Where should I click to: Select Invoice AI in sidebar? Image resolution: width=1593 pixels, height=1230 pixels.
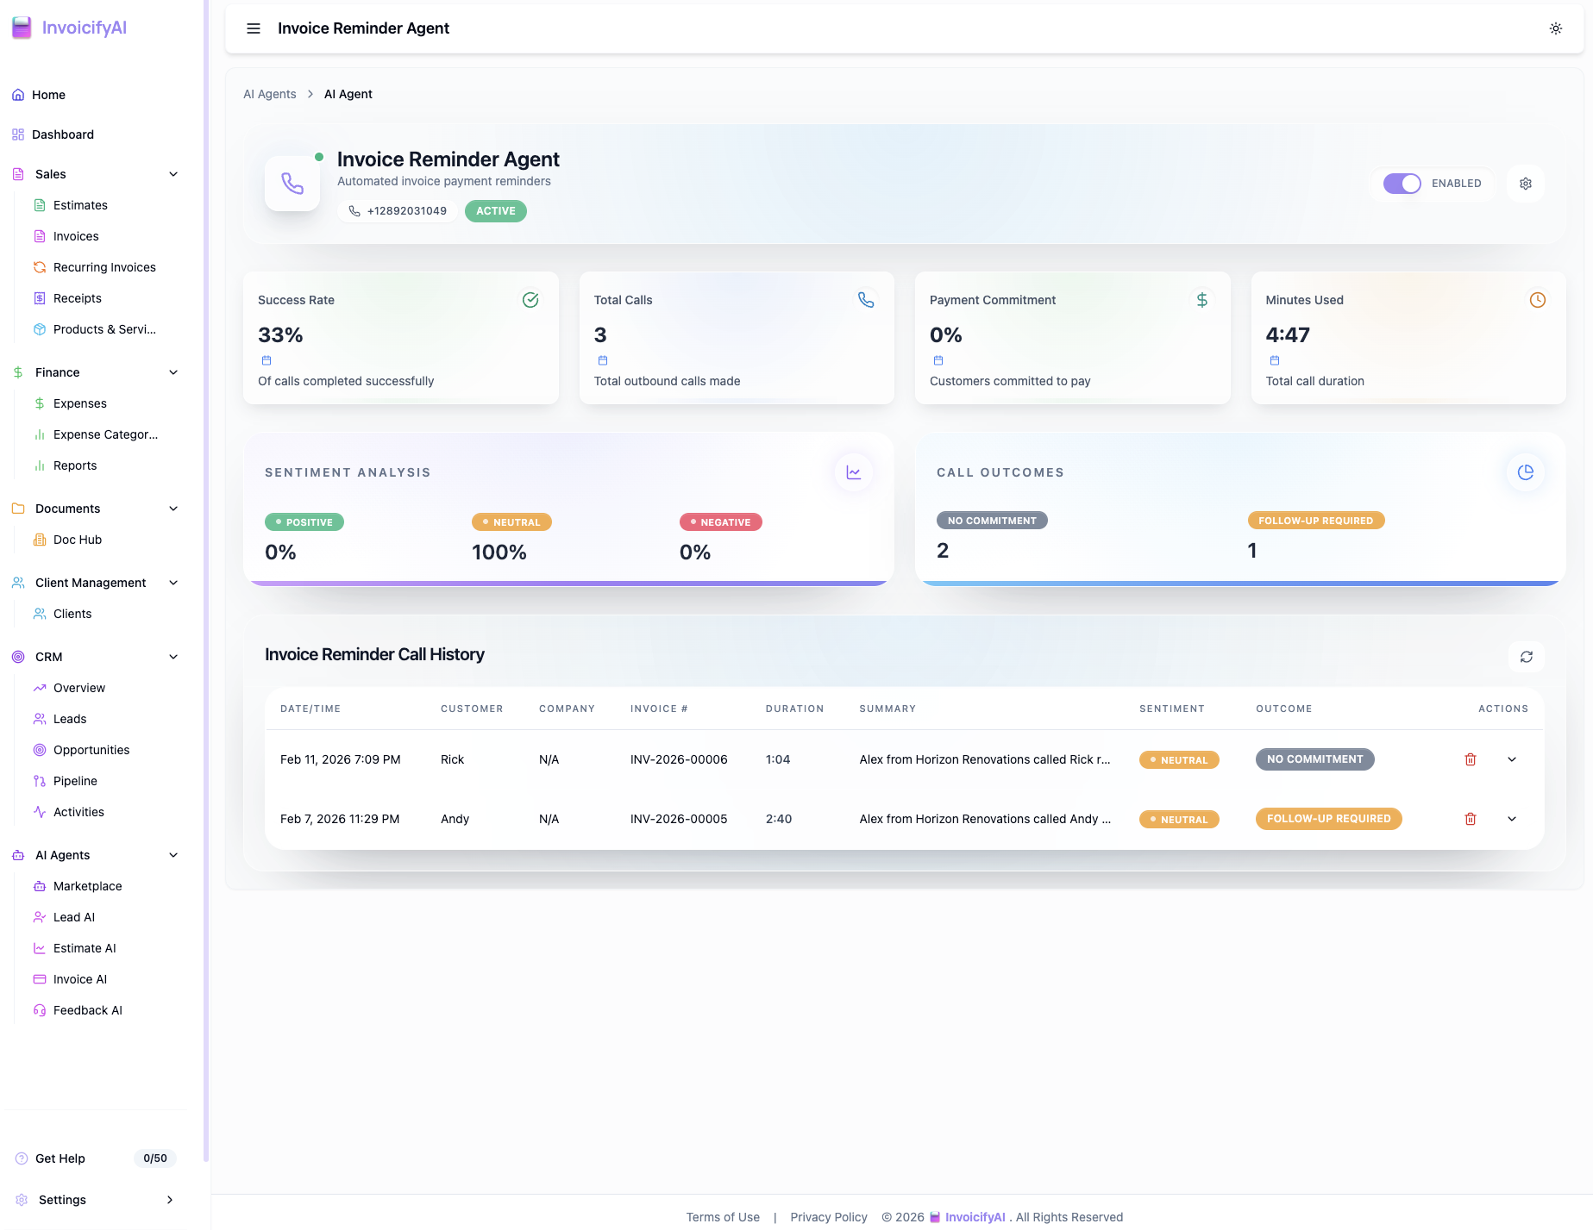click(80, 979)
